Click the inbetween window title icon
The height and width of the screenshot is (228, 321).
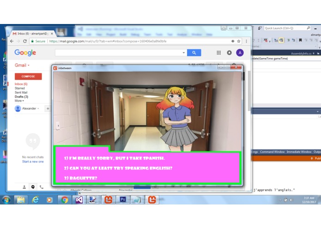click(55, 68)
